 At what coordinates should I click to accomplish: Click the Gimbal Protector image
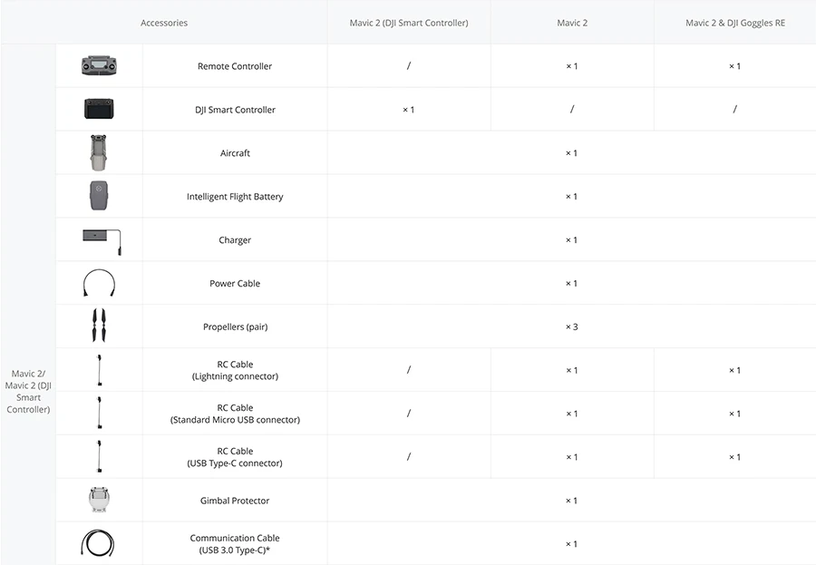[99, 500]
